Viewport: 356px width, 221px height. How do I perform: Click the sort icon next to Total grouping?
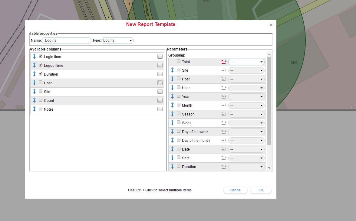(x=224, y=62)
